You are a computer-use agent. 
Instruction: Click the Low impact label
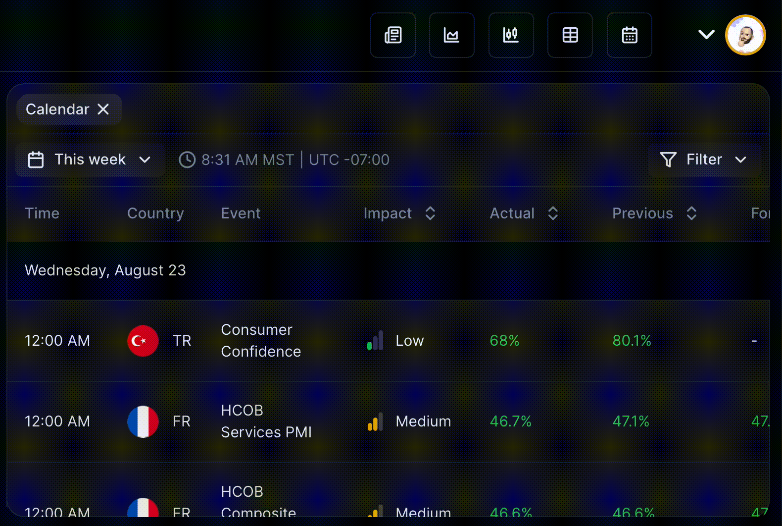(x=410, y=341)
